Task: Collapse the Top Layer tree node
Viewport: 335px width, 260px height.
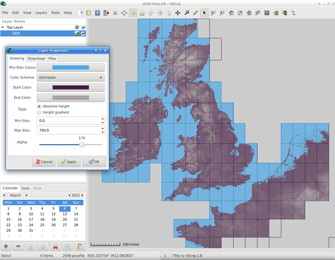Action: point(3,27)
